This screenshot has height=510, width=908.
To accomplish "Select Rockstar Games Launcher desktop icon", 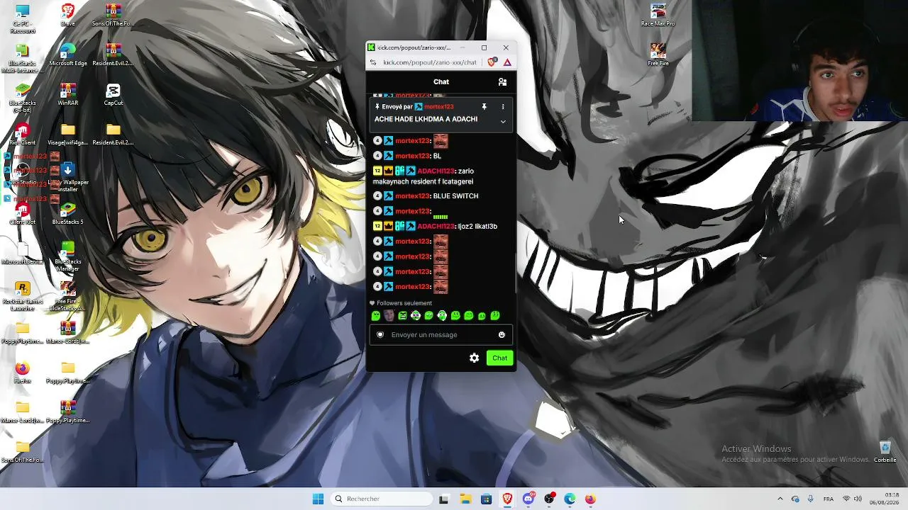I will 22,296.
